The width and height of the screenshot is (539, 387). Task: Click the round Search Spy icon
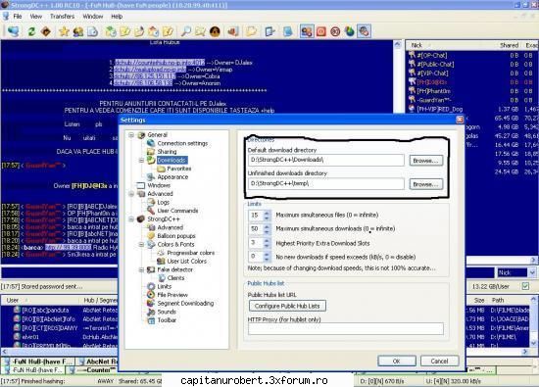tap(215, 31)
